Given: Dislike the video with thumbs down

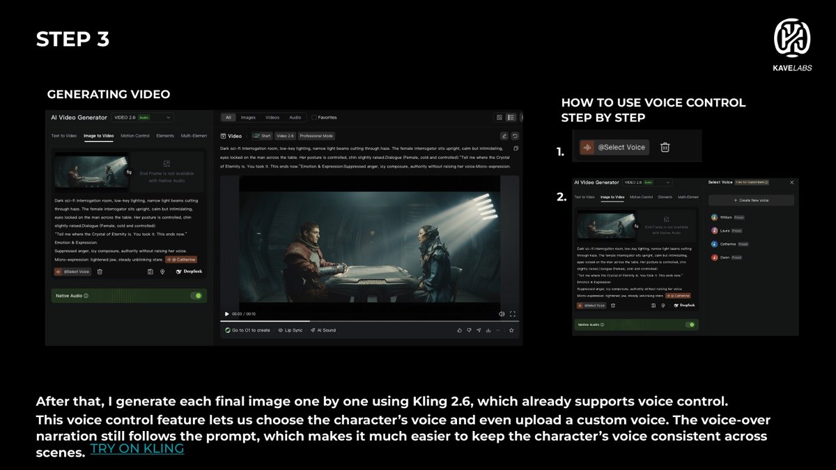Looking at the screenshot, I should pos(469,330).
